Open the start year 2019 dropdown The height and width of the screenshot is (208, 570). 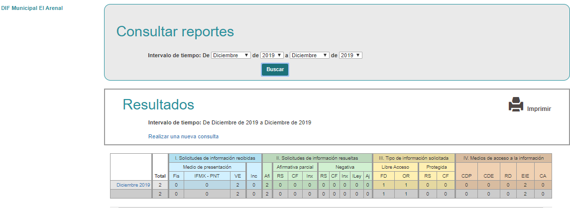click(x=272, y=55)
